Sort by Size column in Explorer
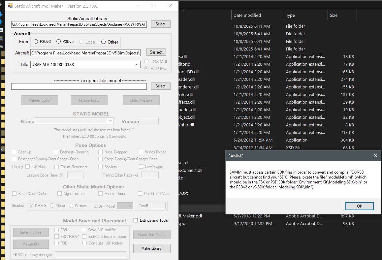 [334, 16]
